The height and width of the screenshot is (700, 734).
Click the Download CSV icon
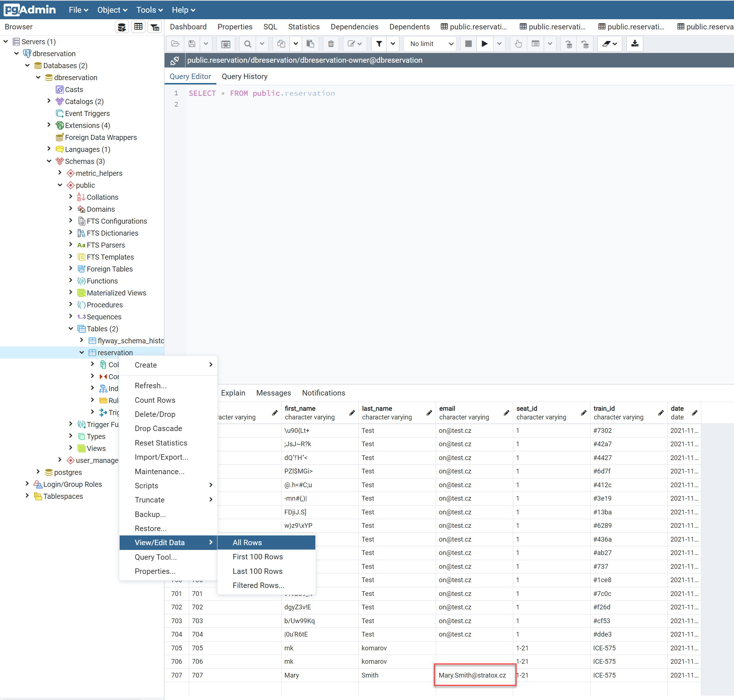(635, 44)
